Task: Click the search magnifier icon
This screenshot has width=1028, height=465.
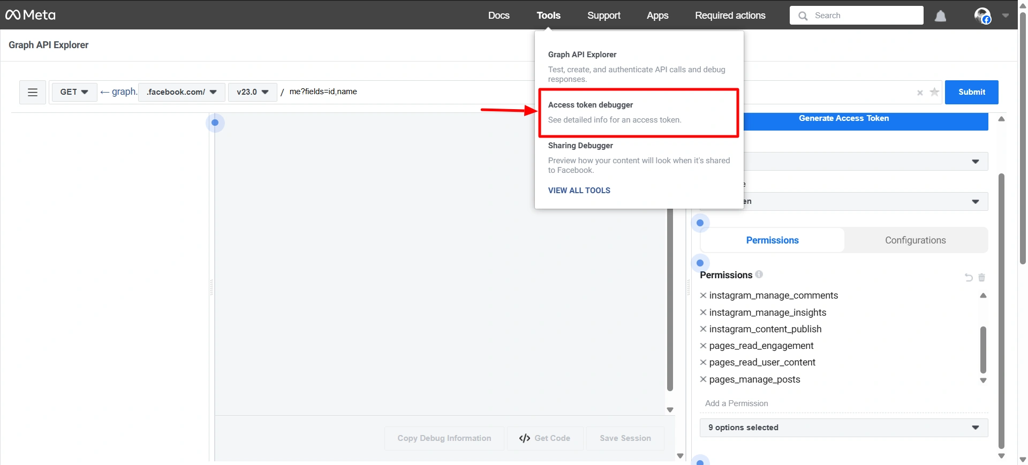Action: (x=803, y=16)
